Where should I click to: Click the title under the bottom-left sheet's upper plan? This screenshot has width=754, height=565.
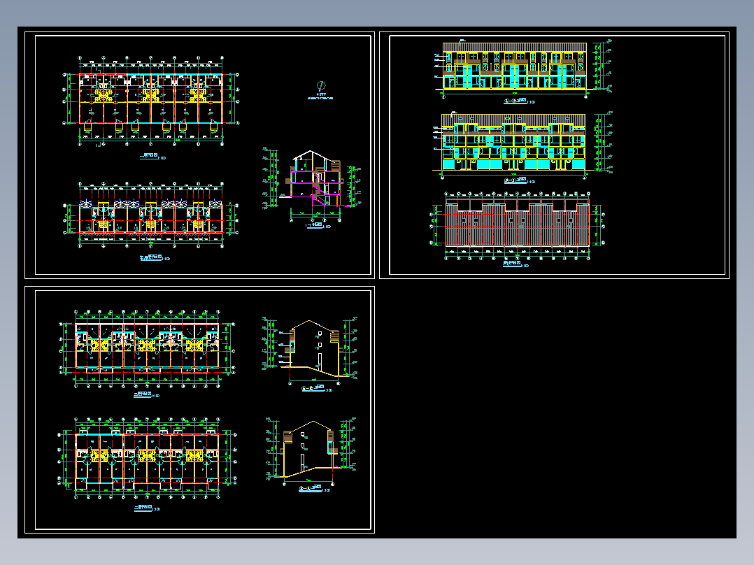[x=146, y=395]
